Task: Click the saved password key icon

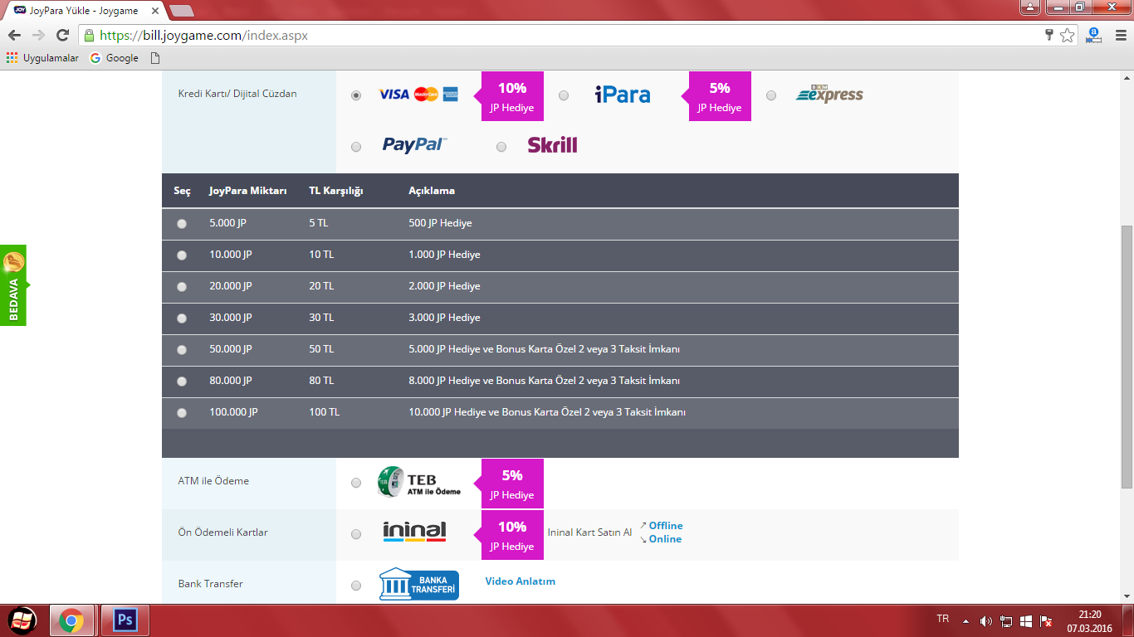Action: click(1048, 35)
